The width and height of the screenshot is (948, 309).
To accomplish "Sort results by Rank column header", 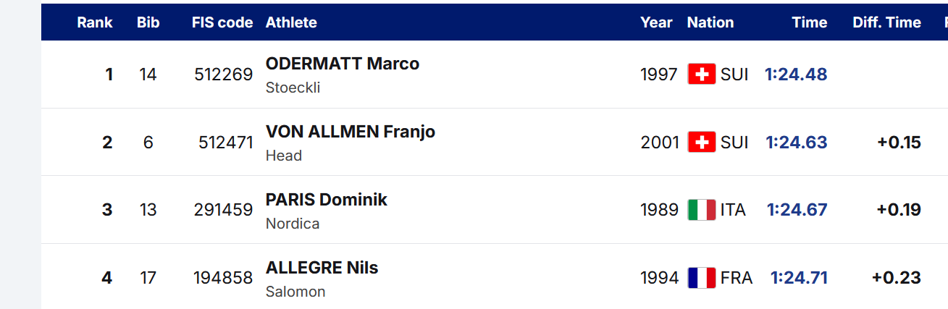I will 95,22.
